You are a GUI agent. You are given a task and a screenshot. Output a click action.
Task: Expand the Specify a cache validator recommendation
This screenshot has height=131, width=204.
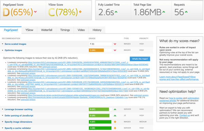18,128
